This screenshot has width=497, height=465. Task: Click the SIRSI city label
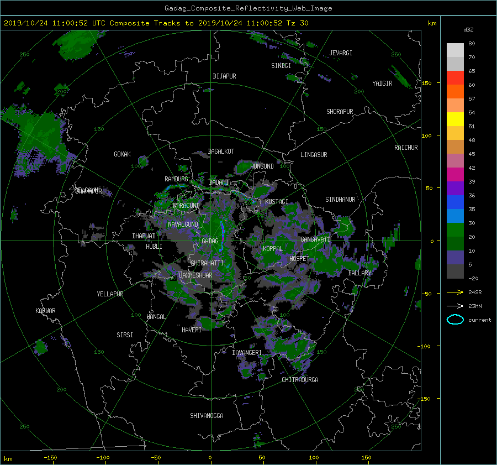(125, 335)
